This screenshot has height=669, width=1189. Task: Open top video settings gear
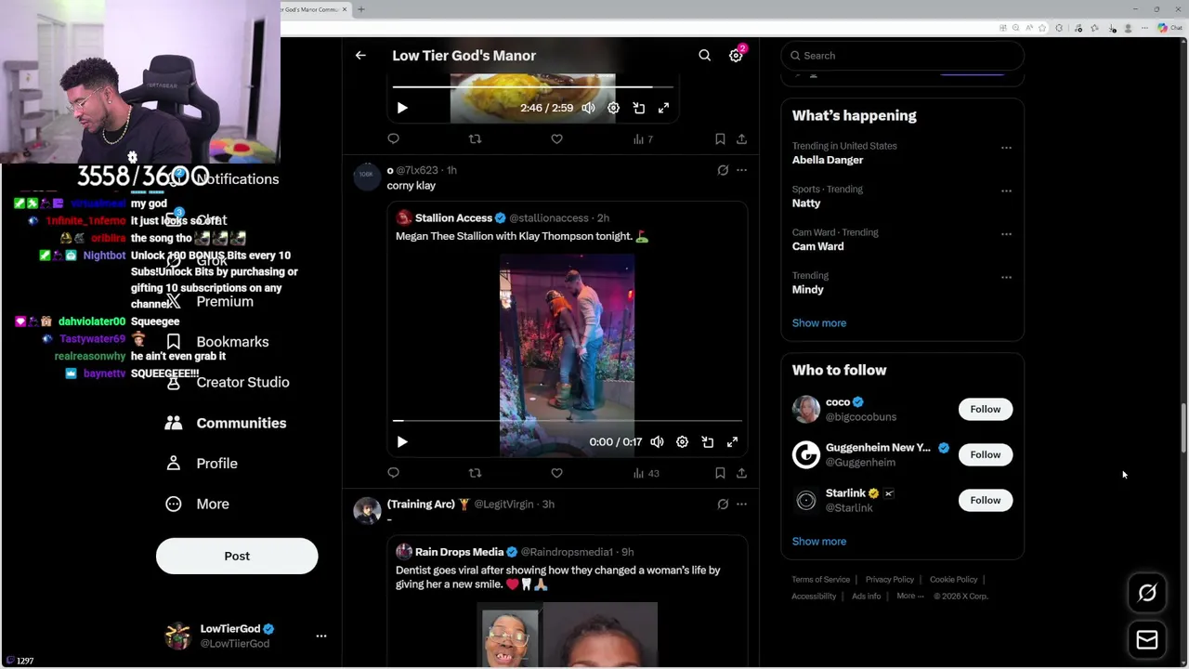coord(613,108)
